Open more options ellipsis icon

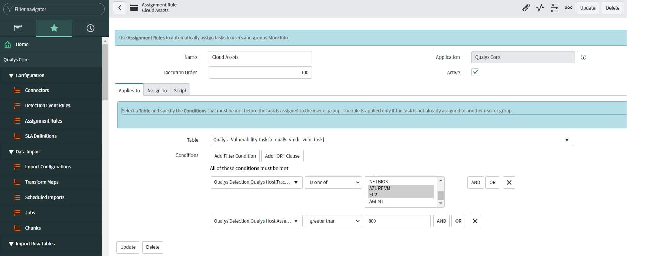tap(569, 8)
